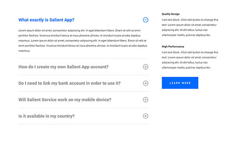Expand 'Do I need to link my bank account' question
This screenshot has width=234, height=142.
click(x=69, y=83)
